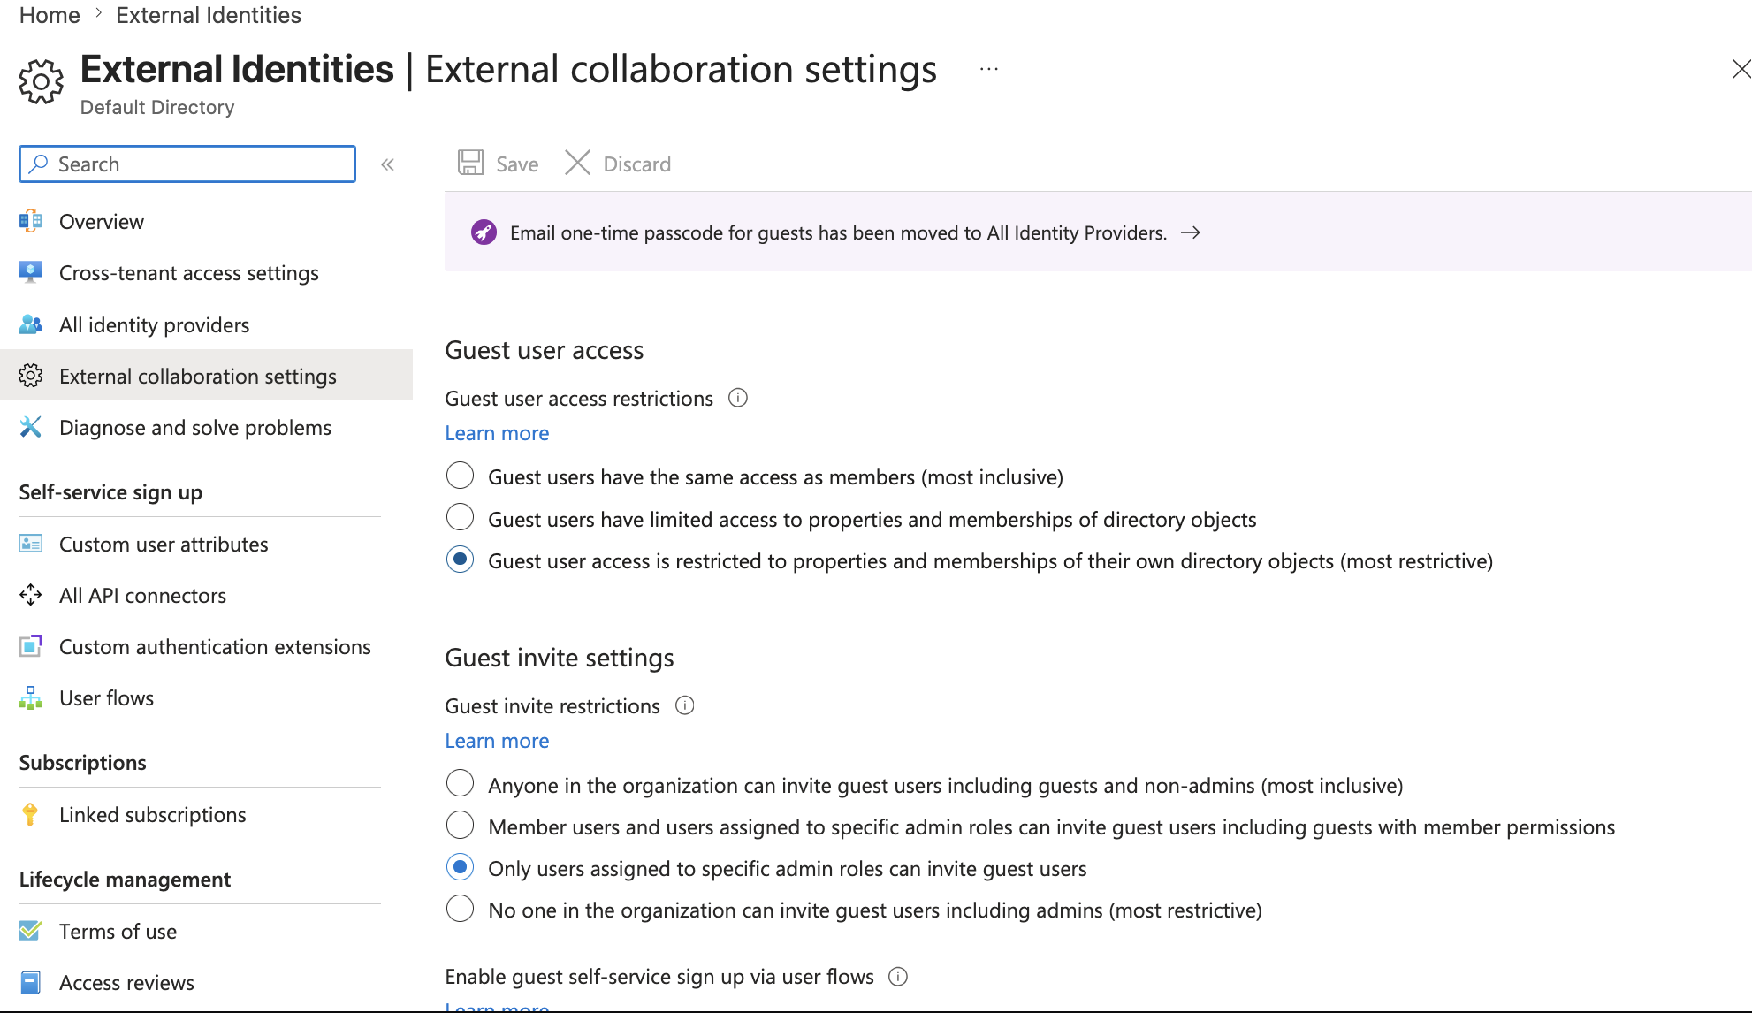This screenshot has height=1013, width=1752.
Task: Click the Custom authentication extensions icon
Action: [x=31, y=646]
